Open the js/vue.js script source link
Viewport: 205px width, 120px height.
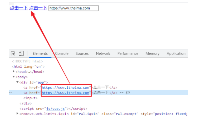pyautogui.click(x=55, y=109)
